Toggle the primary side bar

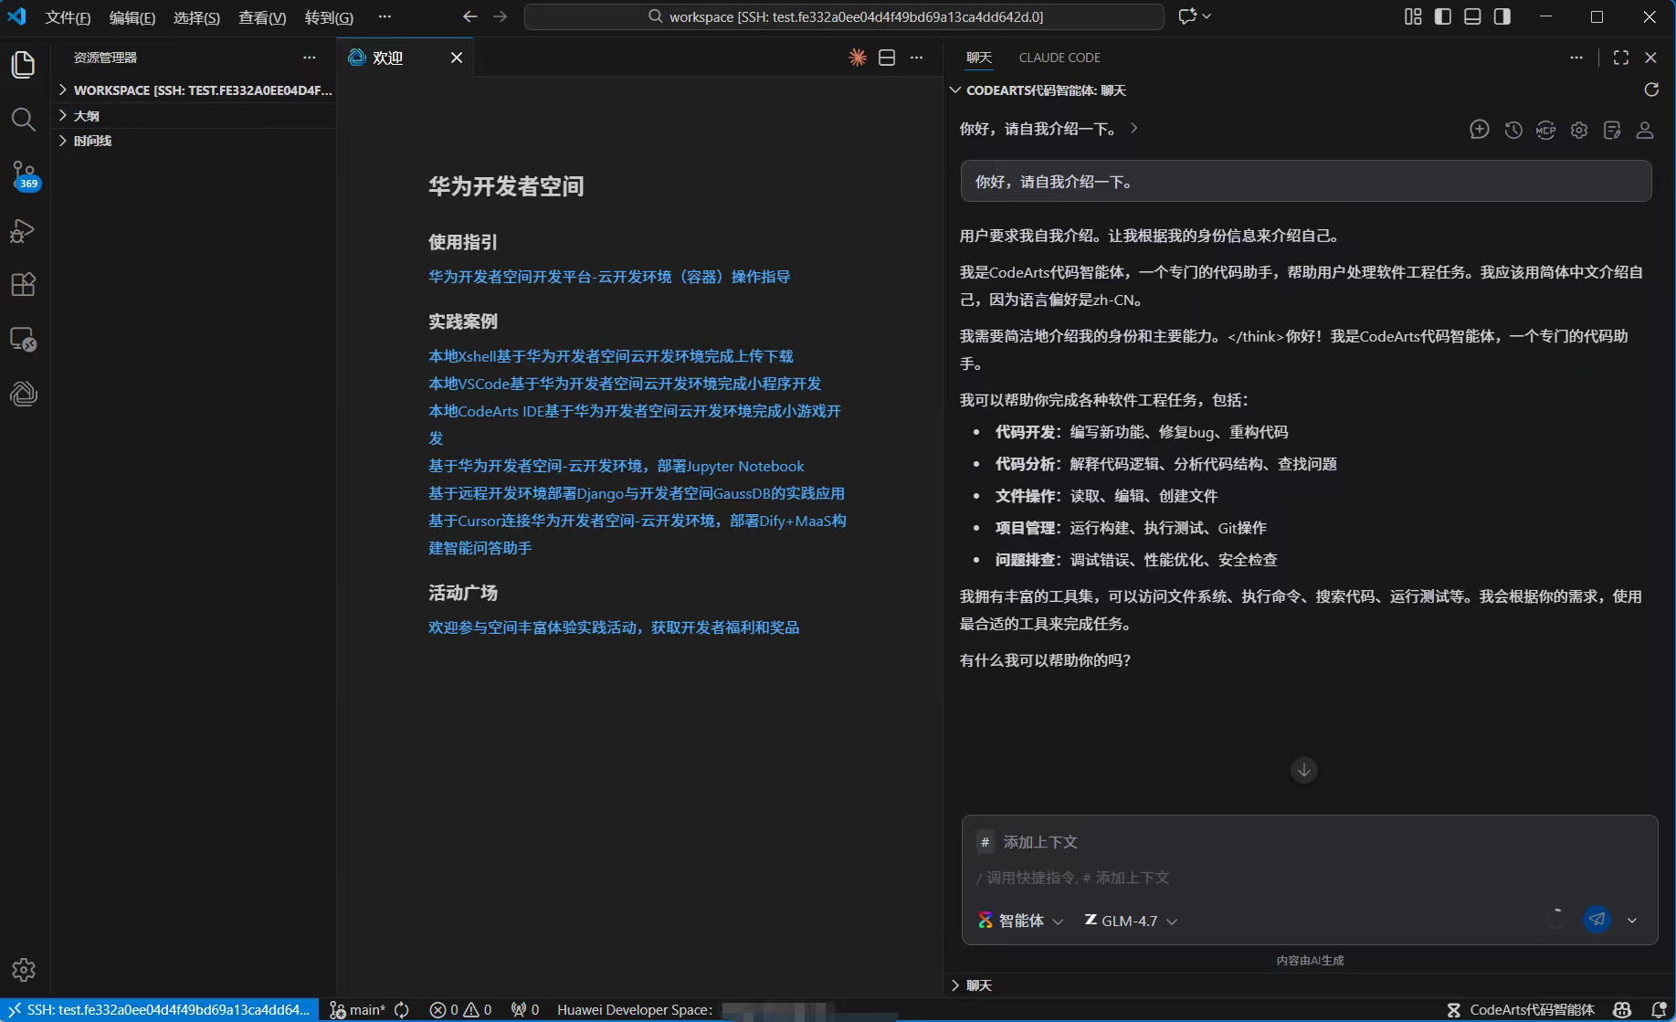coord(1443,16)
